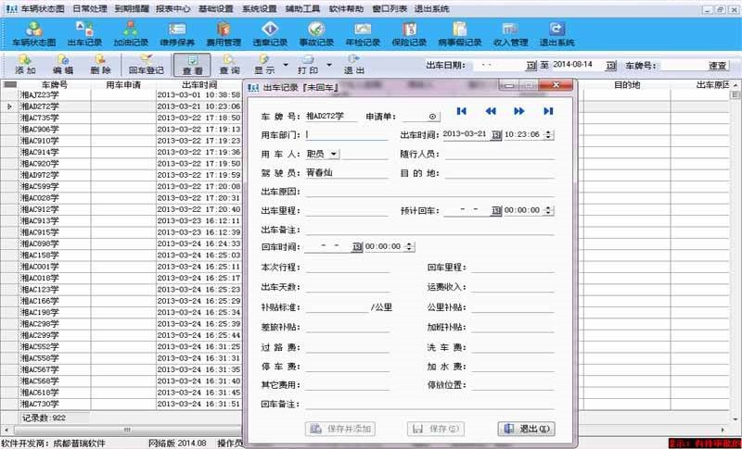Open the 显示 toolbar dropdown arrow

(281, 70)
